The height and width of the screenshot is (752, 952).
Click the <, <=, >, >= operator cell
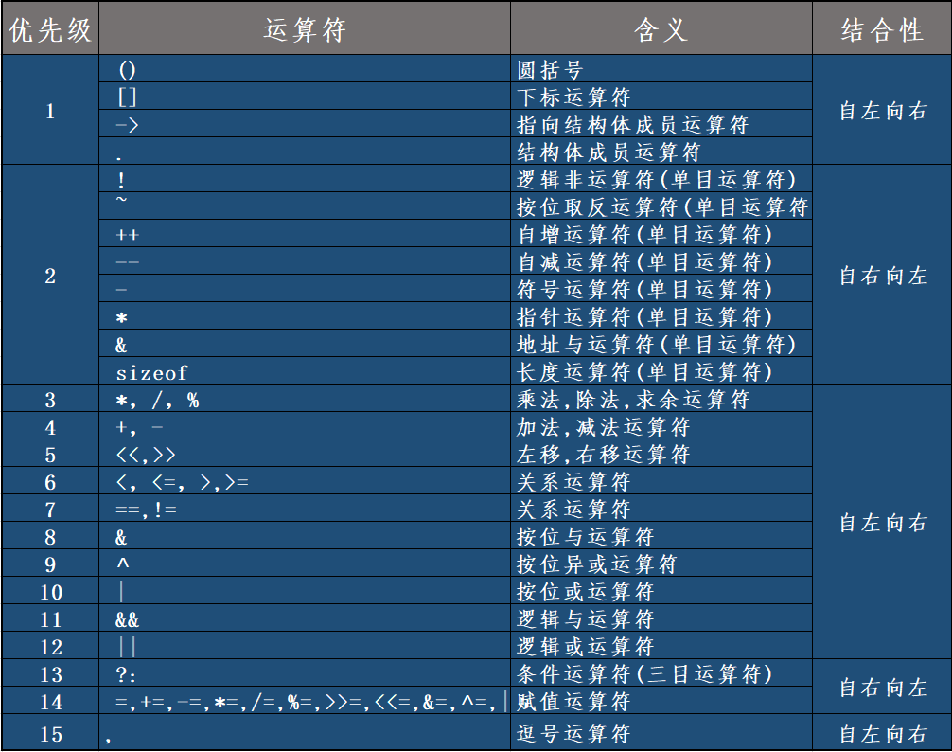[304, 480]
